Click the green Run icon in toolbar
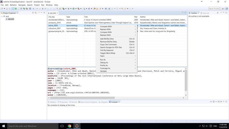The image size is (229, 129). click(74, 9)
